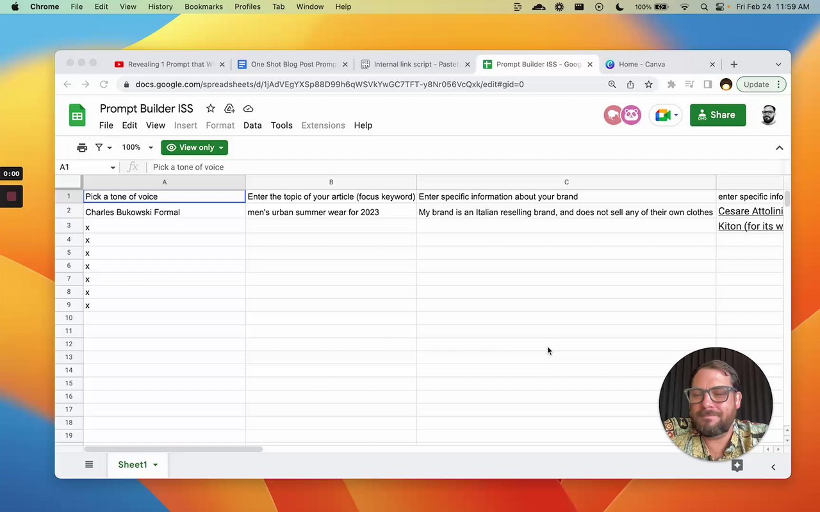Open the Data menu
The image size is (820, 512).
[x=252, y=125]
